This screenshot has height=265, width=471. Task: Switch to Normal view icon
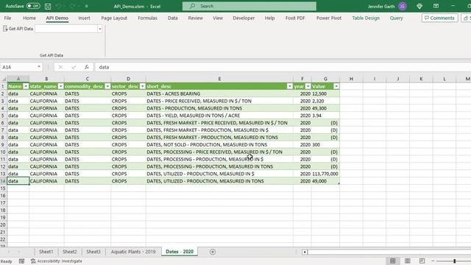[392, 261]
